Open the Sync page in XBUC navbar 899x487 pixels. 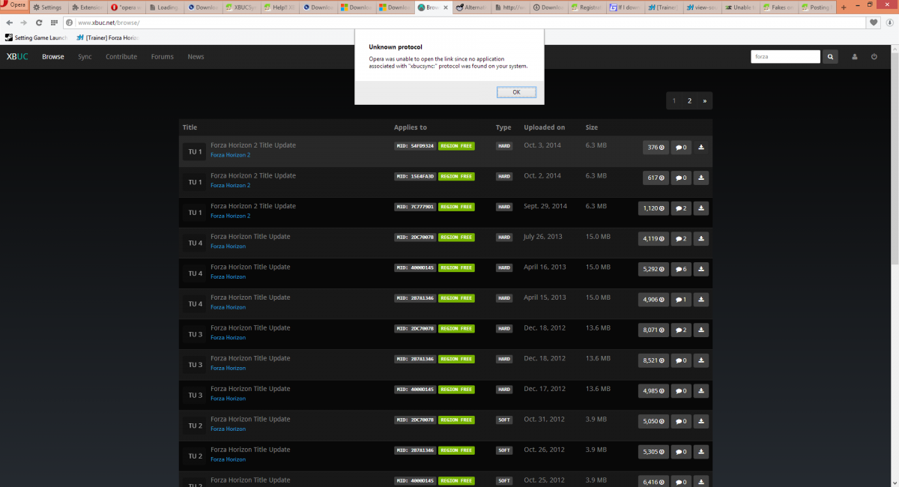85,57
